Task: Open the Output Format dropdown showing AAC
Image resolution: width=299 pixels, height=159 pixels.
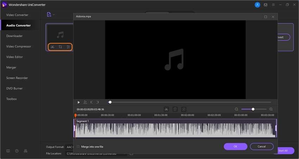Action: point(70,147)
